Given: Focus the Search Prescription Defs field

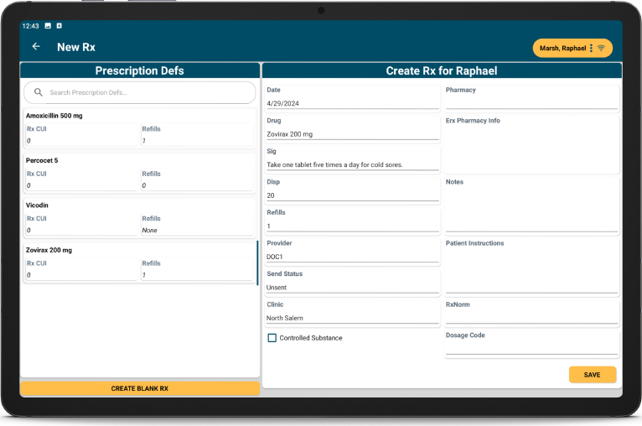Looking at the screenshot, I should pyautogui.click(x=140, y=92).
